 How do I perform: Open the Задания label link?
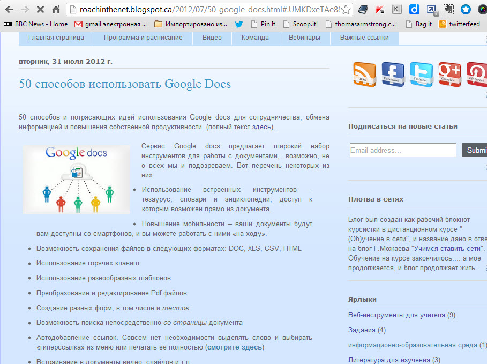click(362, 330)
